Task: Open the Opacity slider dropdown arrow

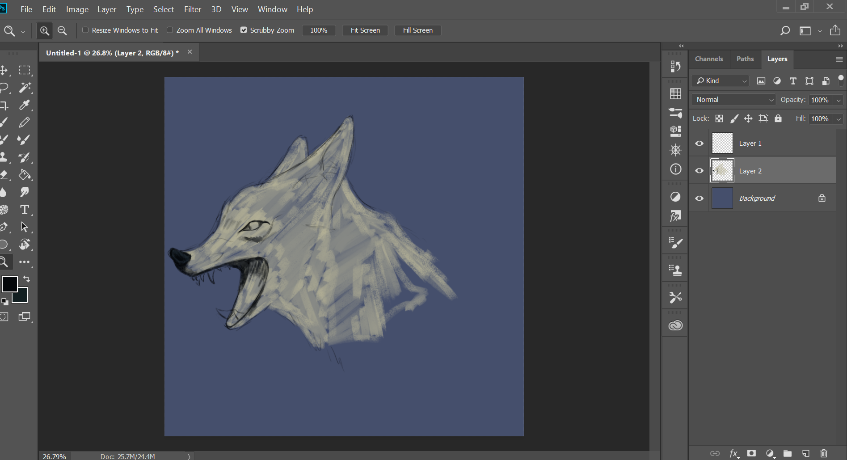Action: coord(839,100)
